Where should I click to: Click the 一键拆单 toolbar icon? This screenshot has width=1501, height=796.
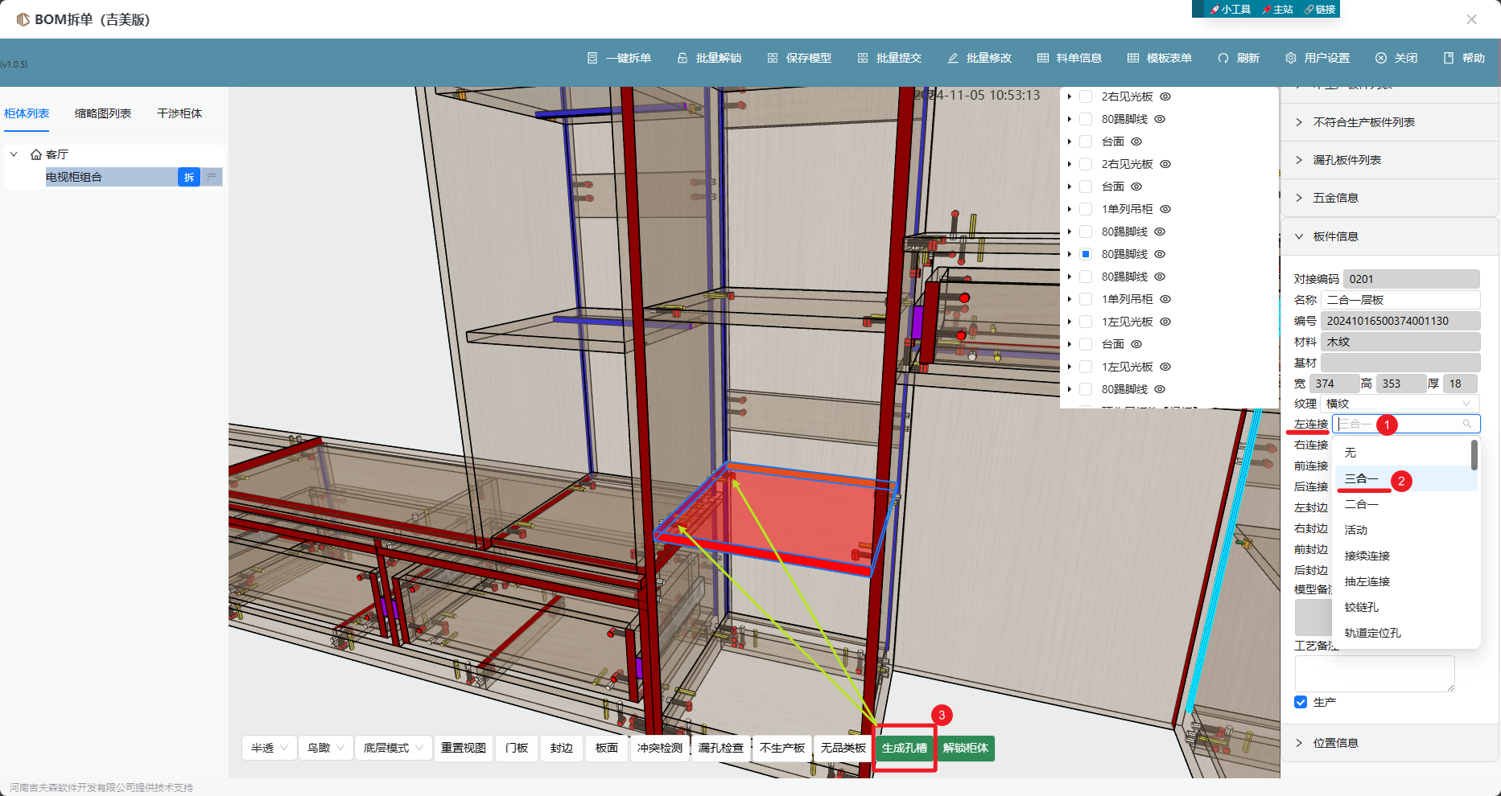click(x=592, y=58)
